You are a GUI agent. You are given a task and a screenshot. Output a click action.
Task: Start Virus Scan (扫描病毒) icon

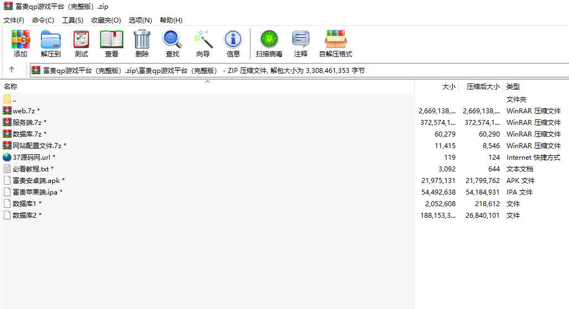[269, 39]
